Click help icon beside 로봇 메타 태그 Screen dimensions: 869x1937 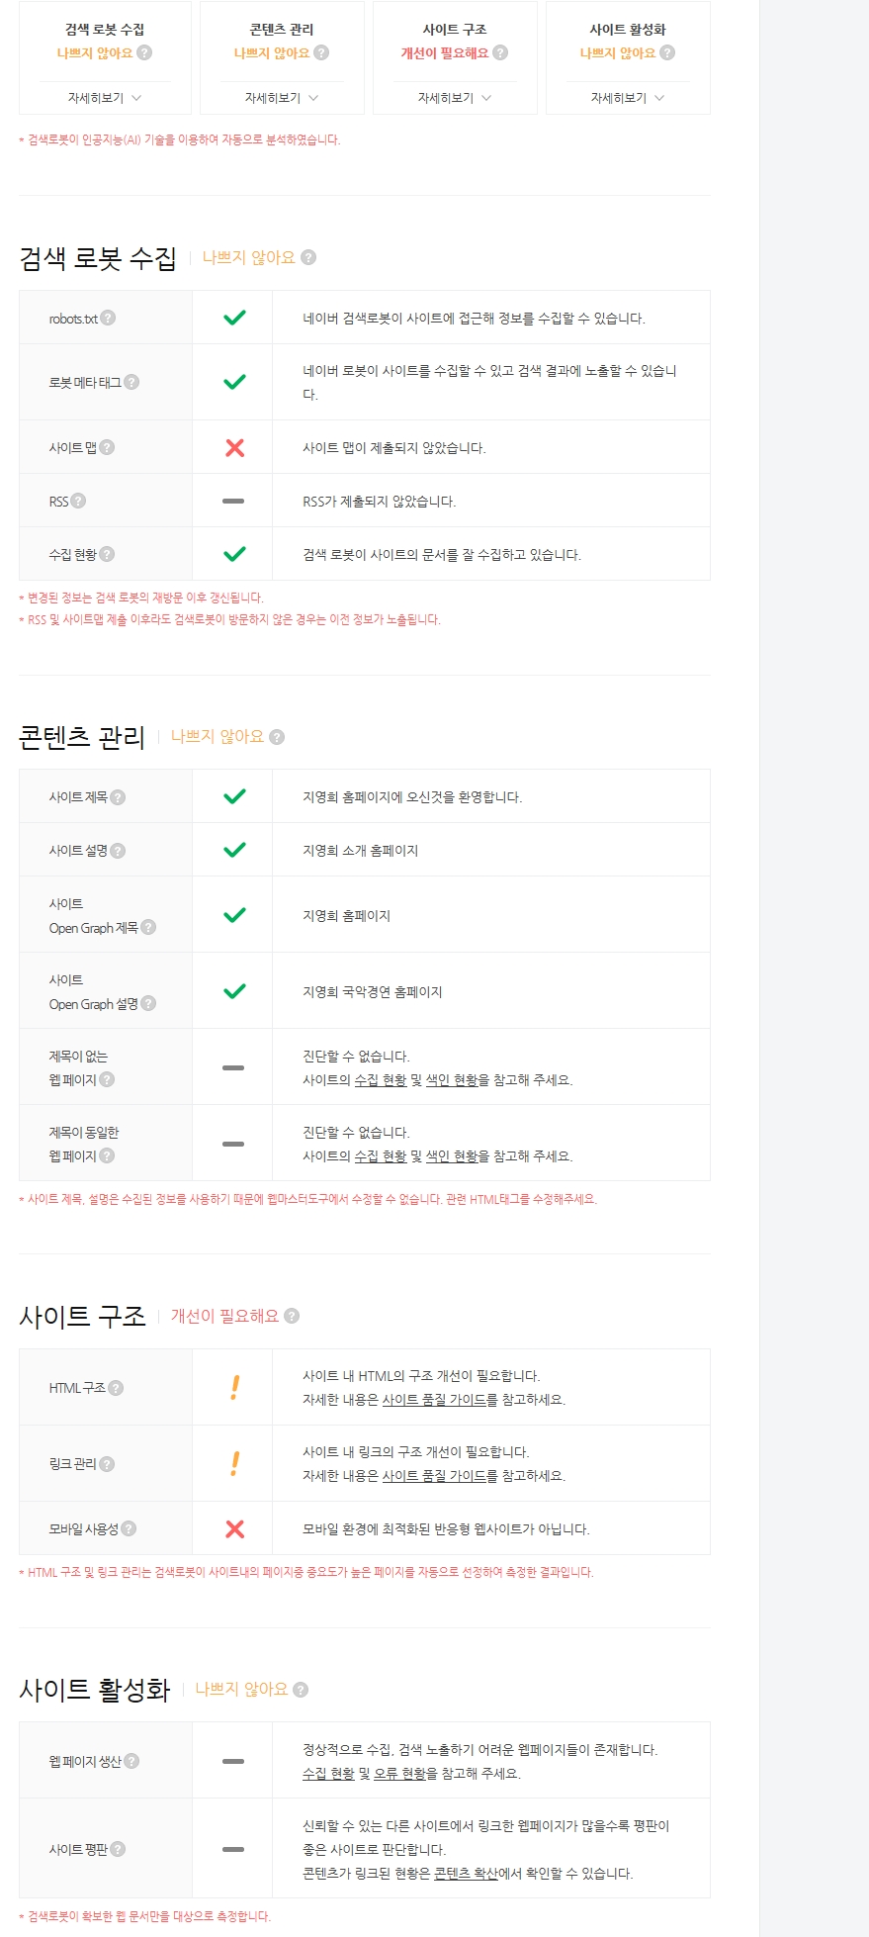pyautogui.click(x=131, y=382)
